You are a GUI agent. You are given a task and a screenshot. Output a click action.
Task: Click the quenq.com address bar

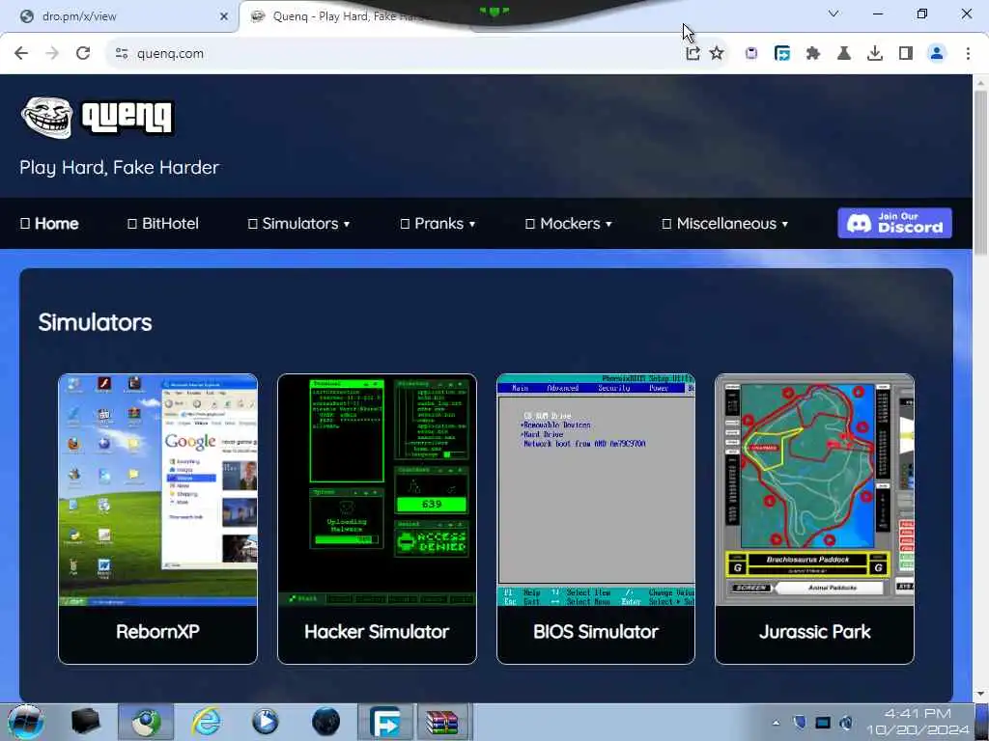tap(404, 54)
